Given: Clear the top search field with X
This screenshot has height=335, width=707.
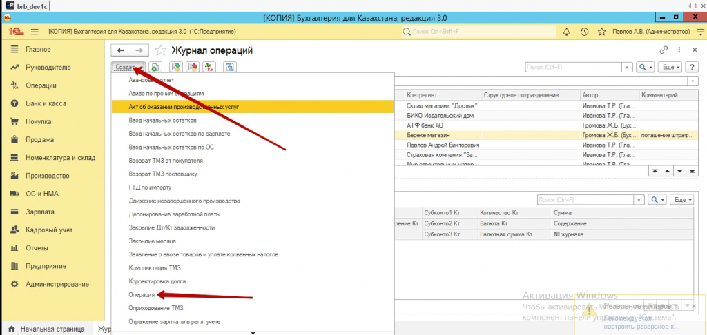Looking at the screenshot, I should click(627, 67).
